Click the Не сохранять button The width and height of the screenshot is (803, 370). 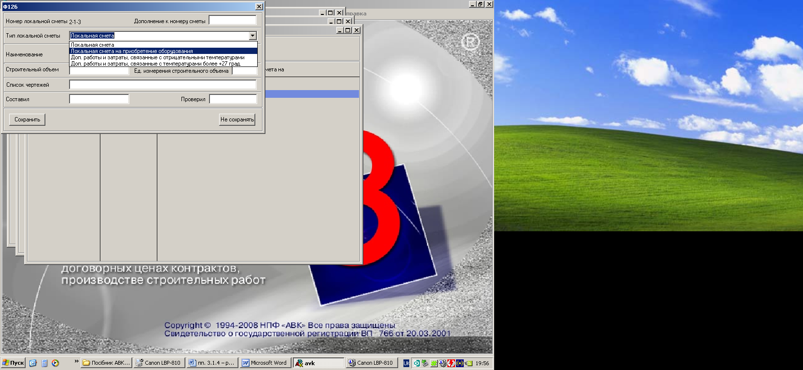[x=237, y=119]
